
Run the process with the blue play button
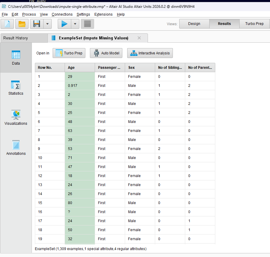coord(64,24)
